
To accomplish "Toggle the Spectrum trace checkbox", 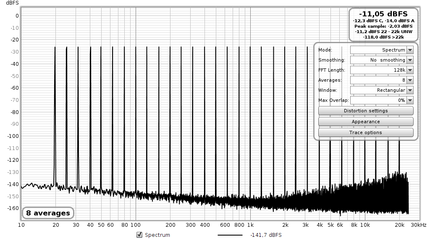I will point(139,235).
